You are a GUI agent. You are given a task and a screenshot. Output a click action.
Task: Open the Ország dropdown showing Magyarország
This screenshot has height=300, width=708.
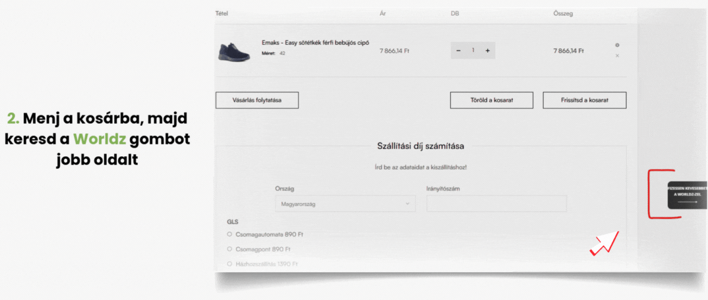pos(345,204)
